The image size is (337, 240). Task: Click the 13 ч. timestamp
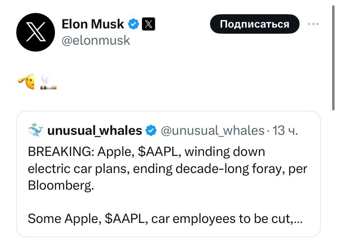point(285,130)
